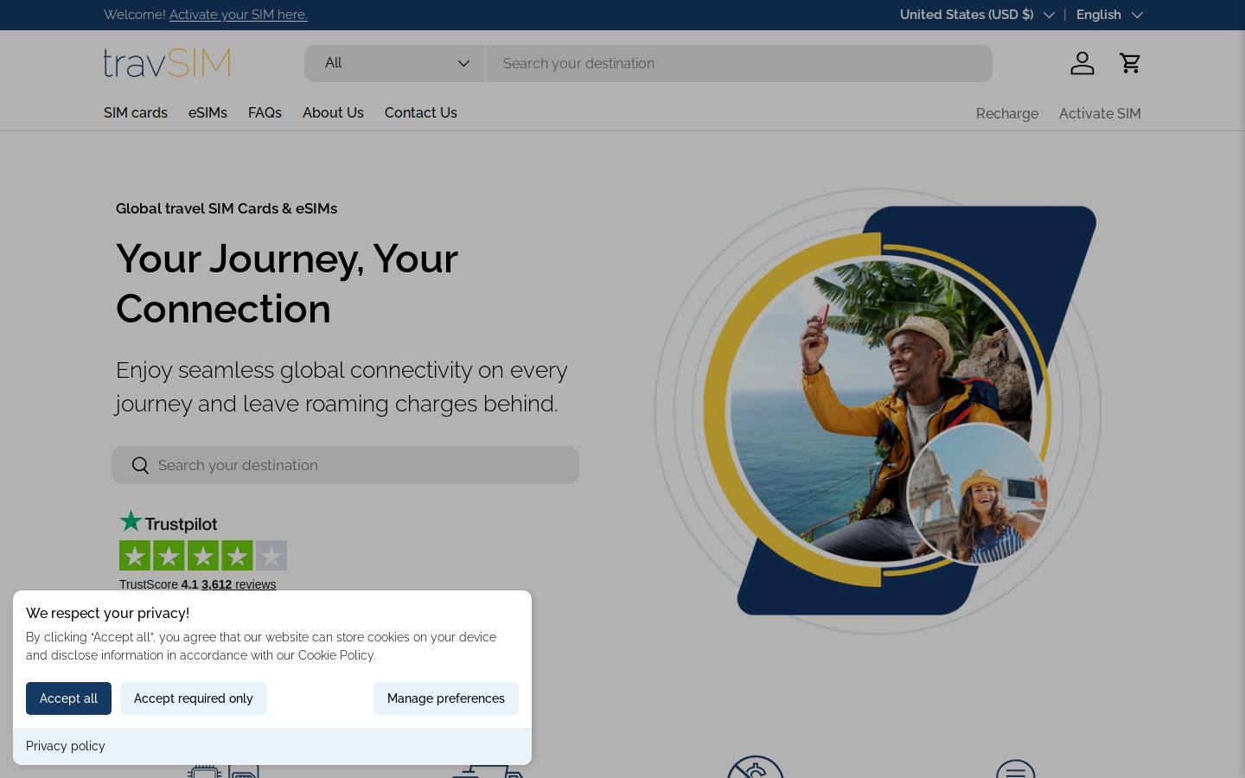1245x778 pixels.
Task: Click the hero traveler selfie image
Action: [878, 411]
